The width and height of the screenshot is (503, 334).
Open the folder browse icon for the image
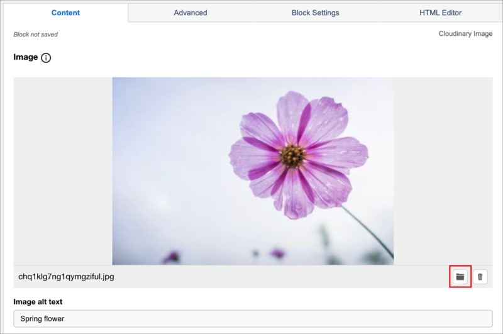click(460, 277)
